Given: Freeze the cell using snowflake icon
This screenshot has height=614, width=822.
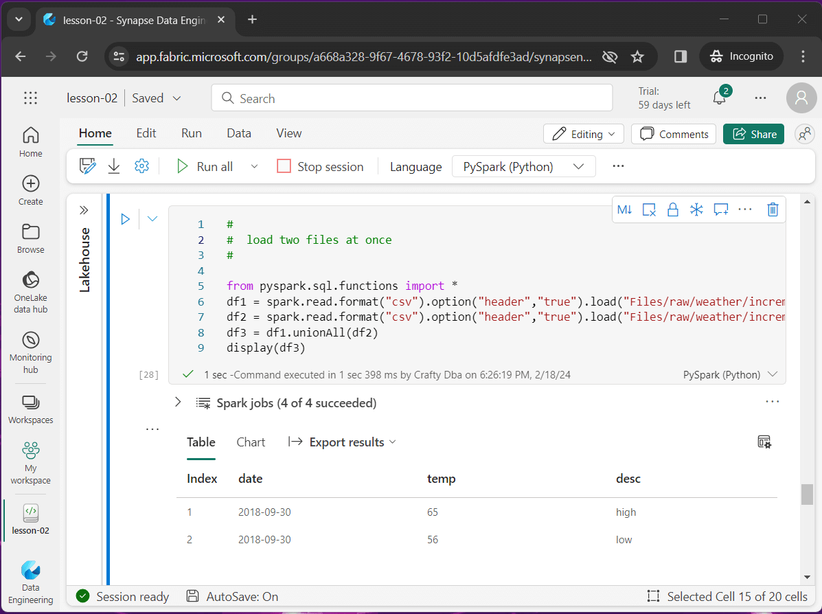Looking at the screenshot, I should point(696,209).
